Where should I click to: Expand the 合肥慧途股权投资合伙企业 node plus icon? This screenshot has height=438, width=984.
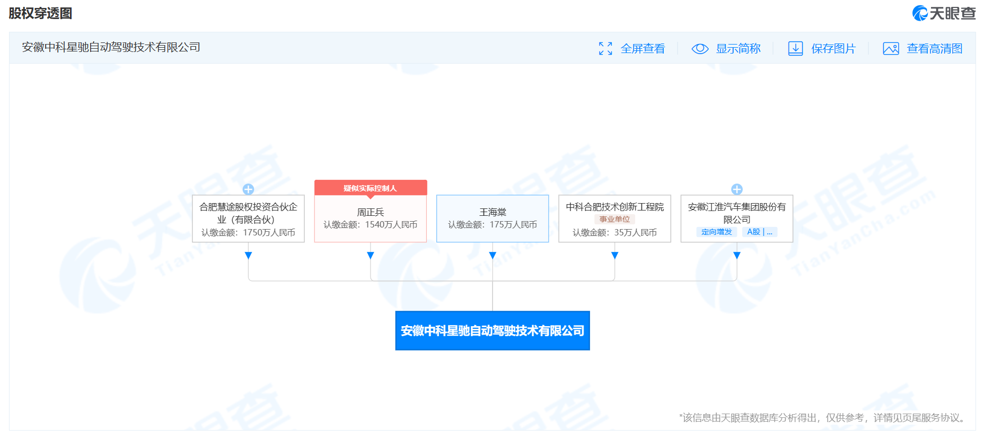[248, 189]
